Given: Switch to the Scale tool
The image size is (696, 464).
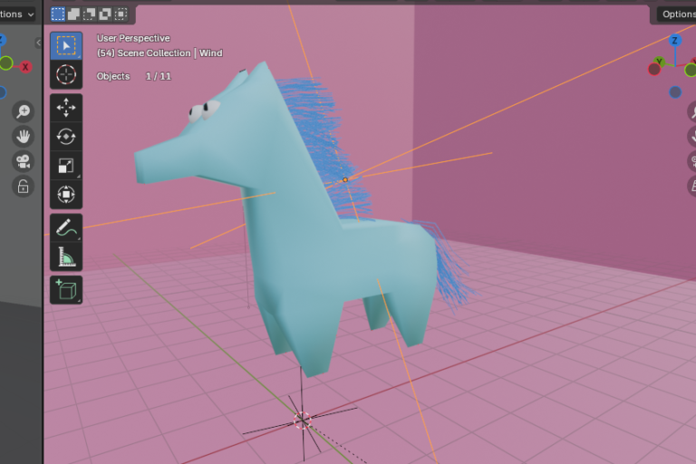Looking at the screenshot, I should [66, 165].
